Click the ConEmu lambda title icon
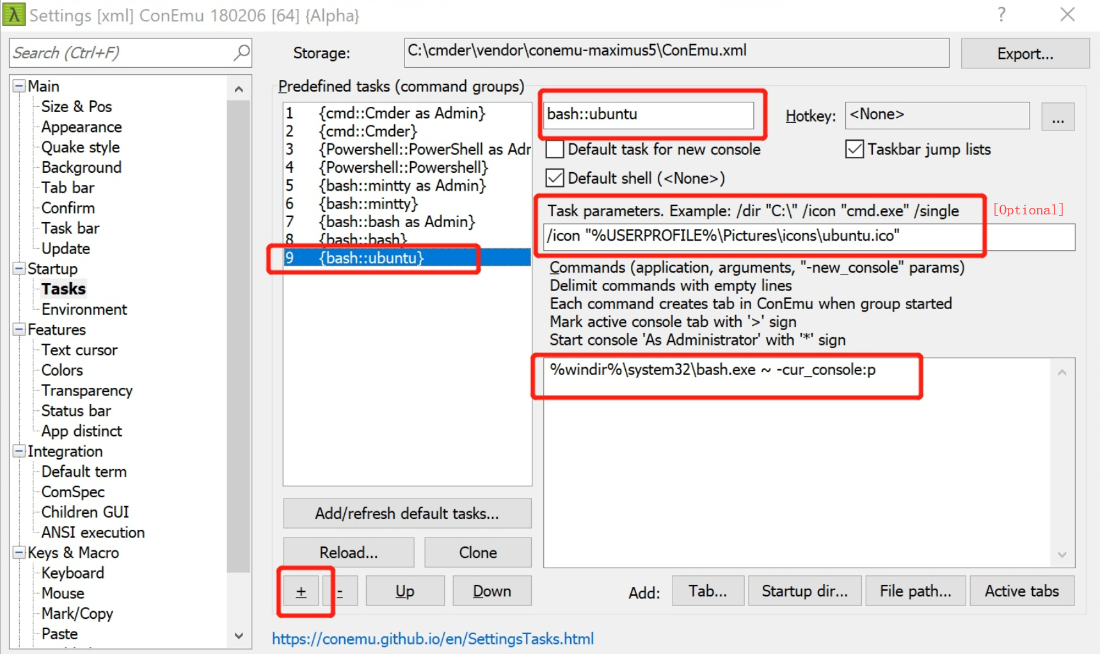The width and height of the screenshot is (1100, 654). coord(13,14)
